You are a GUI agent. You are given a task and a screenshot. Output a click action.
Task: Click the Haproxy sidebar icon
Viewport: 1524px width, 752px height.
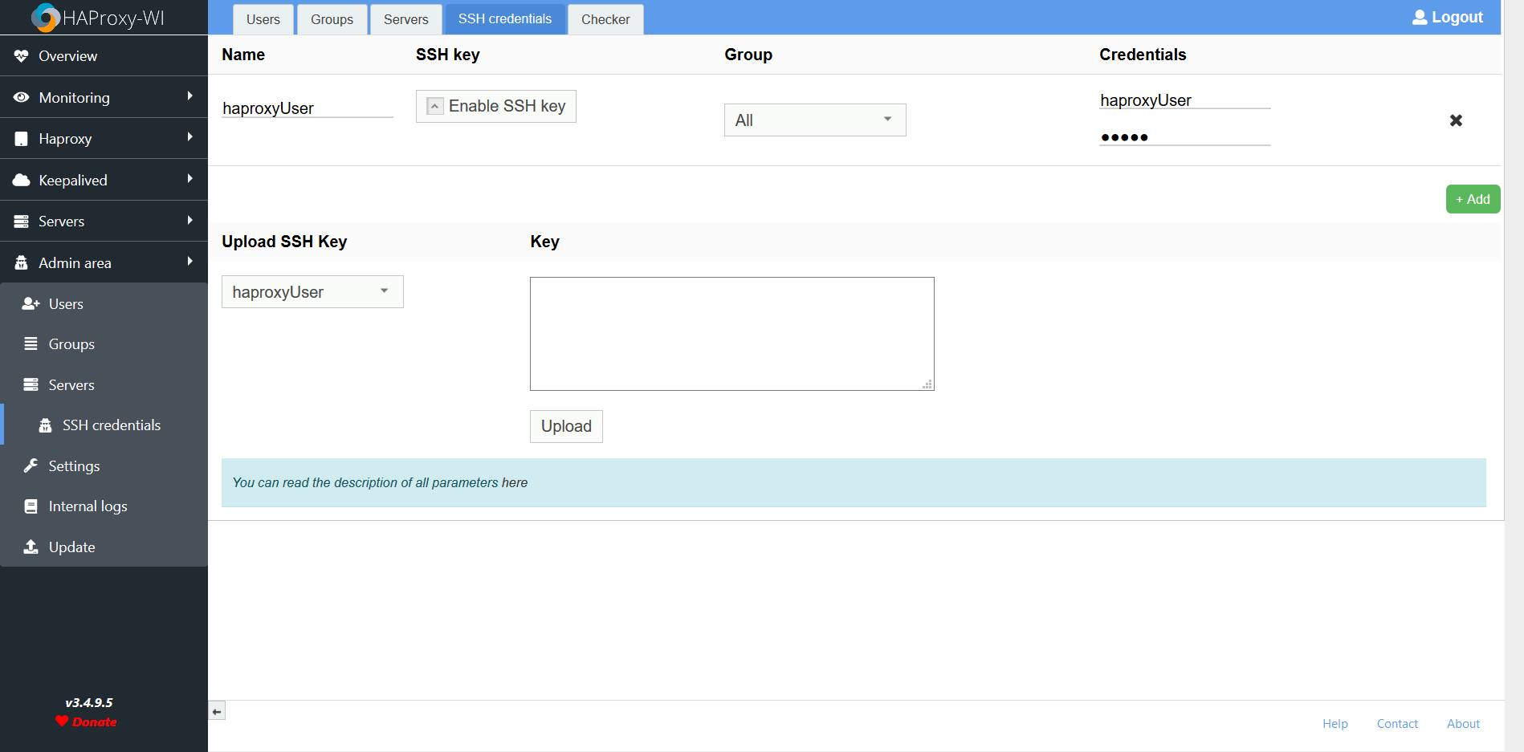click(x=22, y=139)
